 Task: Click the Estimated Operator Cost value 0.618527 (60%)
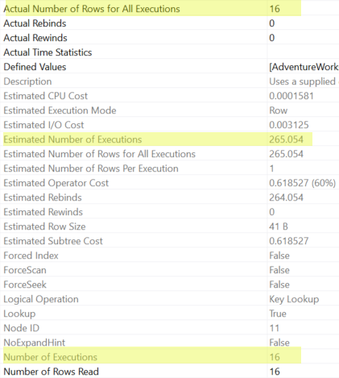point(303,183)
